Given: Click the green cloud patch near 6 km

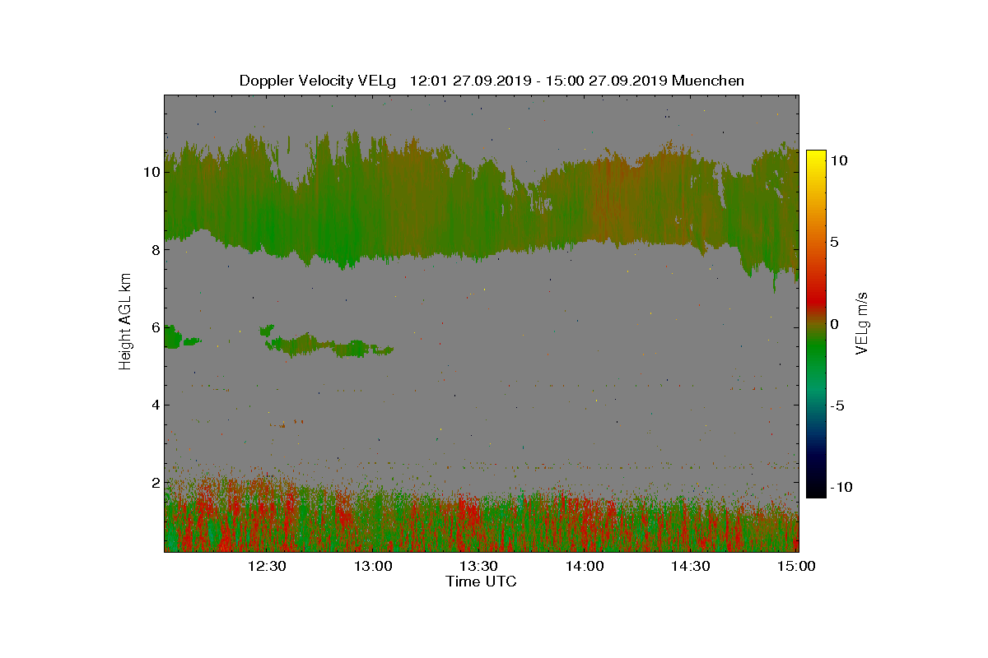Looking at the screenshot, I should (329, 345).
